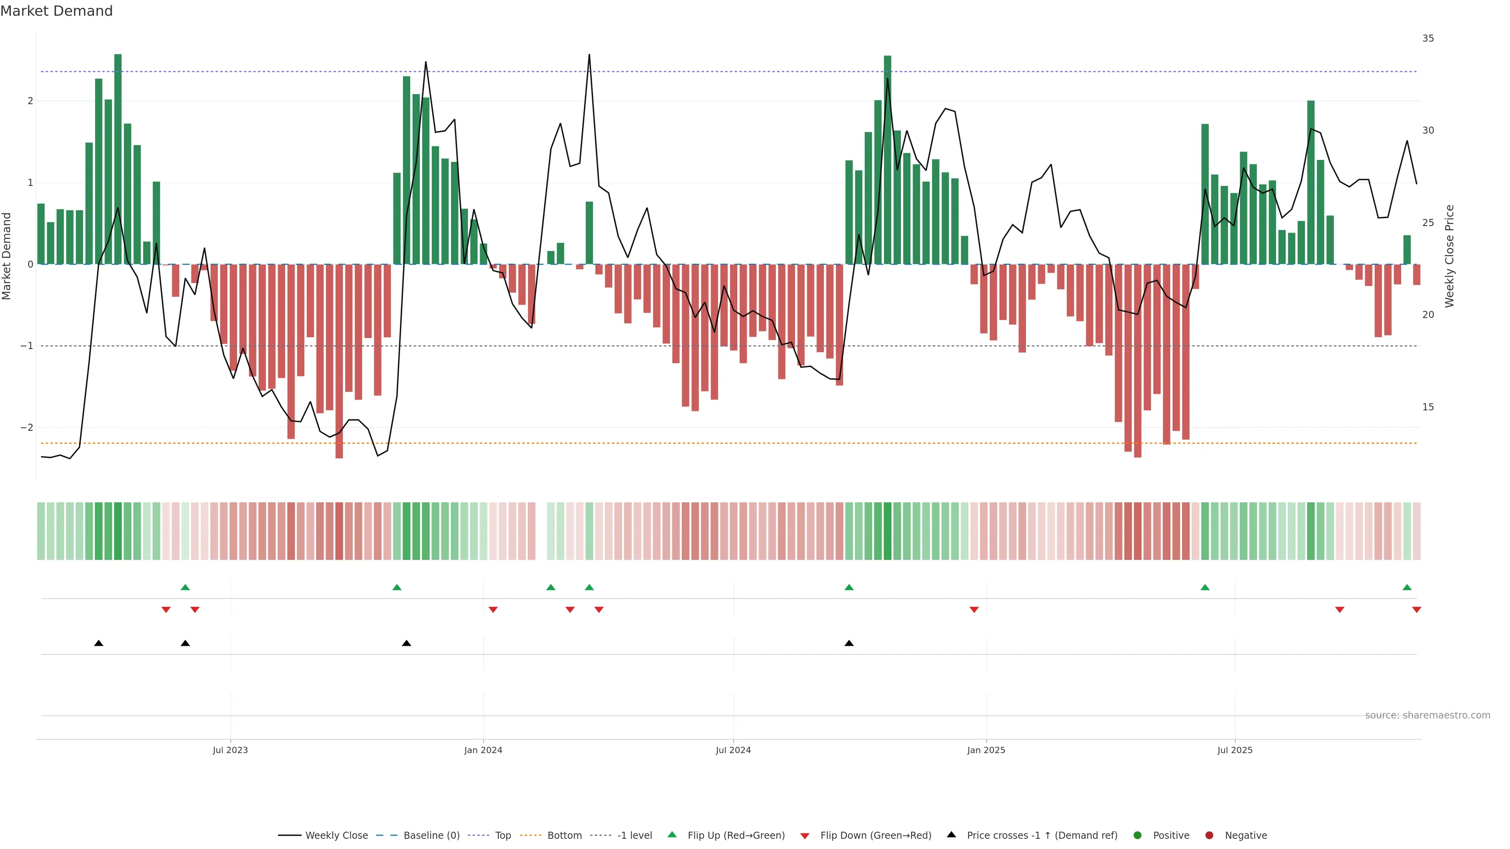Click the source: sharemaestro.com text

click(1427, 715)
